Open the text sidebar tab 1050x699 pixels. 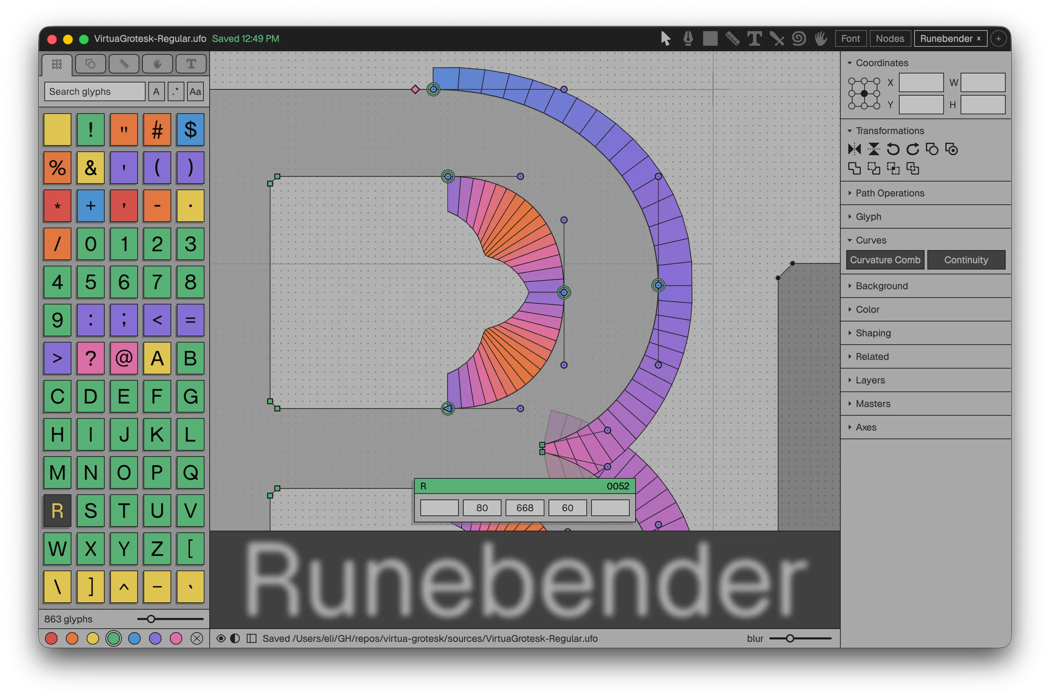point(191,64)
